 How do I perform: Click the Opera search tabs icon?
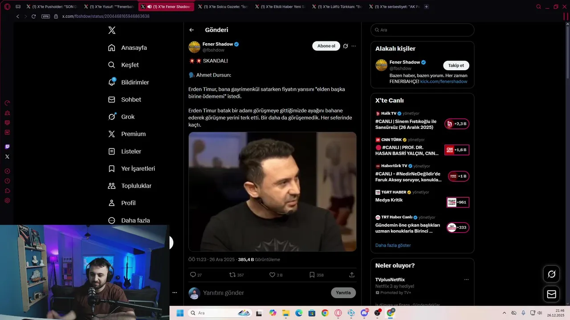pyautogui.click(x=538, y=7)
